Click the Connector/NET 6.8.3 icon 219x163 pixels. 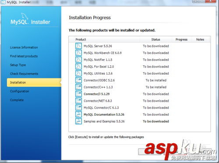coord(78,101)
